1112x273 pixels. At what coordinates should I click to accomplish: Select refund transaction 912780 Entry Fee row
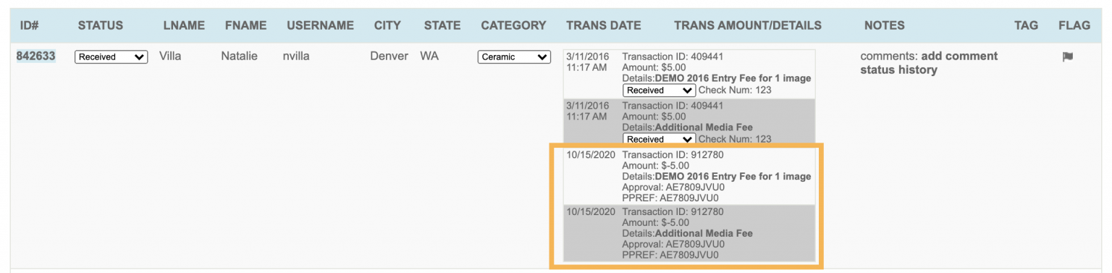(689, 176)
